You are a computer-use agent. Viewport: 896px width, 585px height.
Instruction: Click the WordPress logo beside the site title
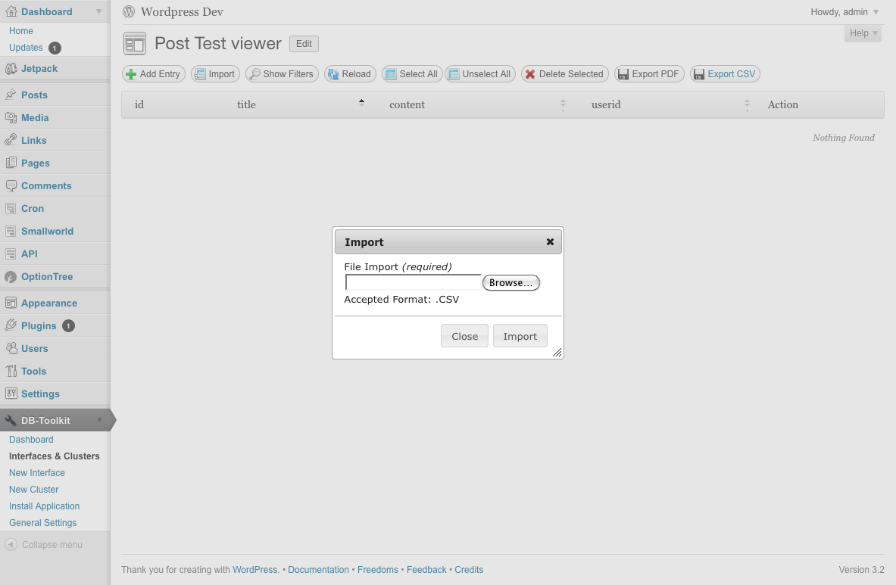click(130, 11)
